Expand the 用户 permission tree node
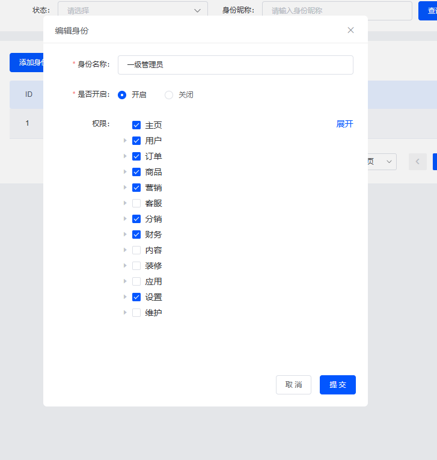Screen dimensions: 437x460 click(x=125, y=141)
